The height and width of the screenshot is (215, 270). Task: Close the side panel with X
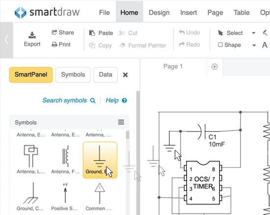(x=125, y=75)
